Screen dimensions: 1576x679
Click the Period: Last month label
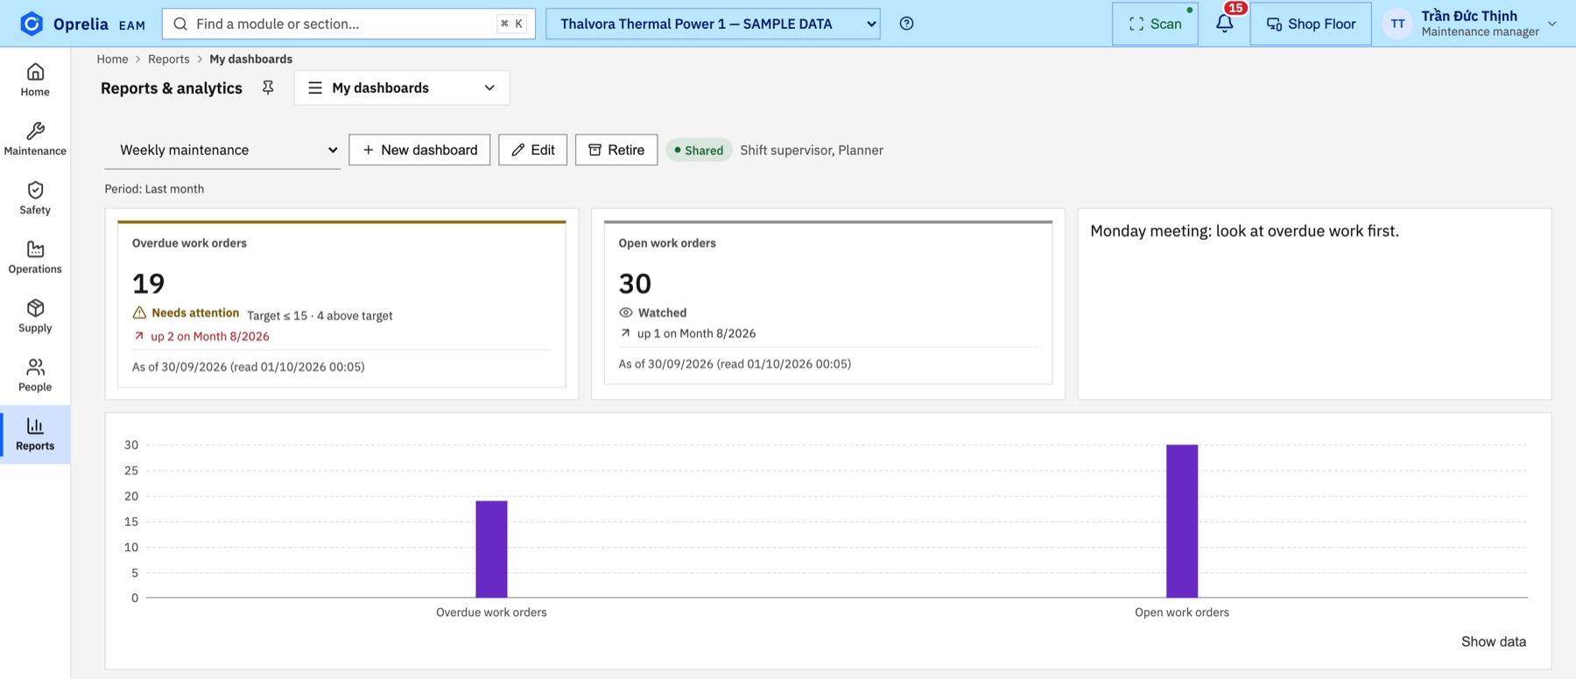154,189
